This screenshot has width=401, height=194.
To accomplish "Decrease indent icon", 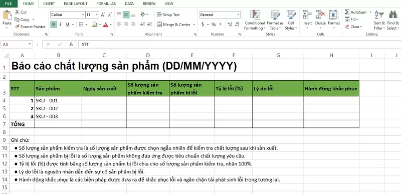I will 143,25.
